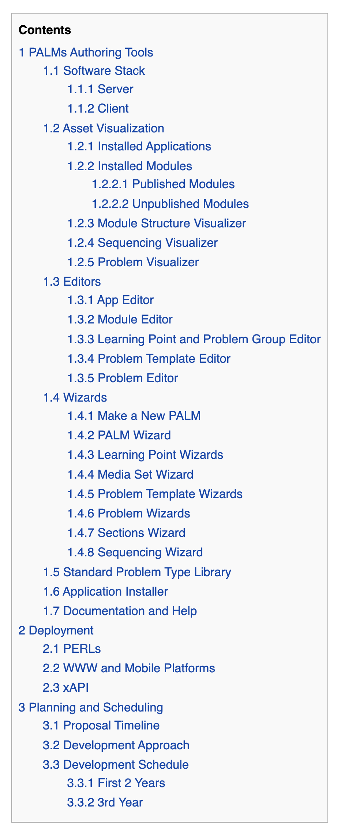Open the PALMs Authoring Tools section link
This screenshot has width=341, height=834.
click(86, 52)
